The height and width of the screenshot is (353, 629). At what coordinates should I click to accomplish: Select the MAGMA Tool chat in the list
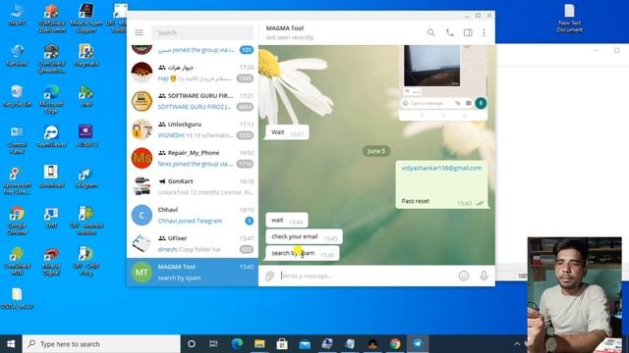pos(193,273)
